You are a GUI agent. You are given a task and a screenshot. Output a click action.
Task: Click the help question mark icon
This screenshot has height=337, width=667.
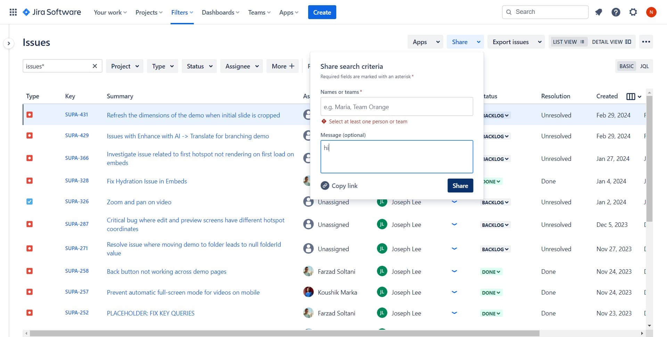pyautogui.click(x=616, y=13)
